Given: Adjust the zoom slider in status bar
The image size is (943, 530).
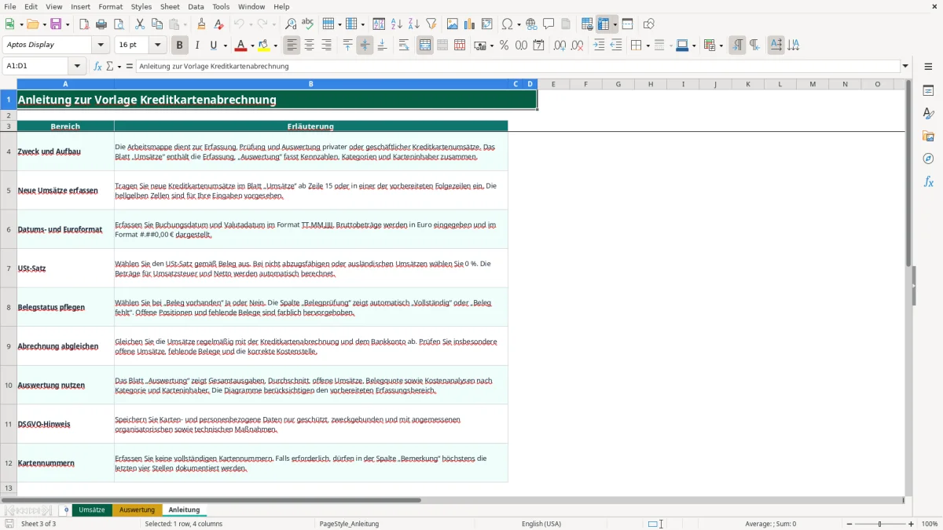Looking at the screenshot, I should [882, 524].
